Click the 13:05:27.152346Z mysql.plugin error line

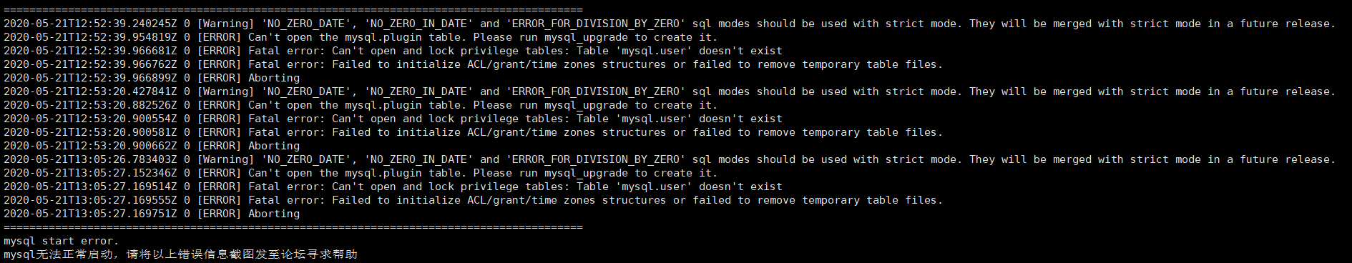click(361, 173)
